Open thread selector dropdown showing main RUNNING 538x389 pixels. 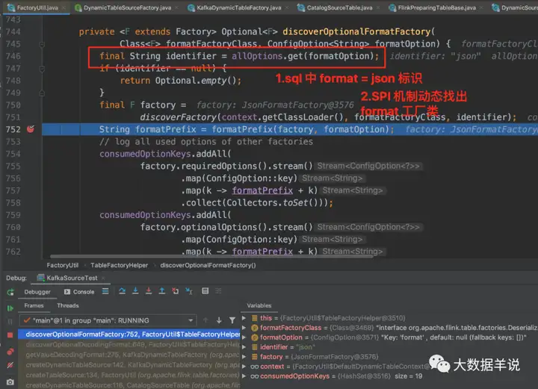(108, 320)
